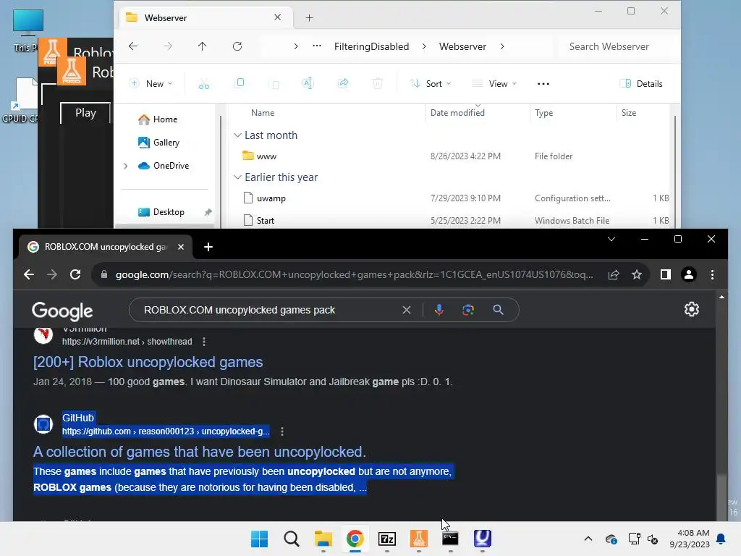
Task: Expand the OneDrive tree node
Action: click(125, 166)
